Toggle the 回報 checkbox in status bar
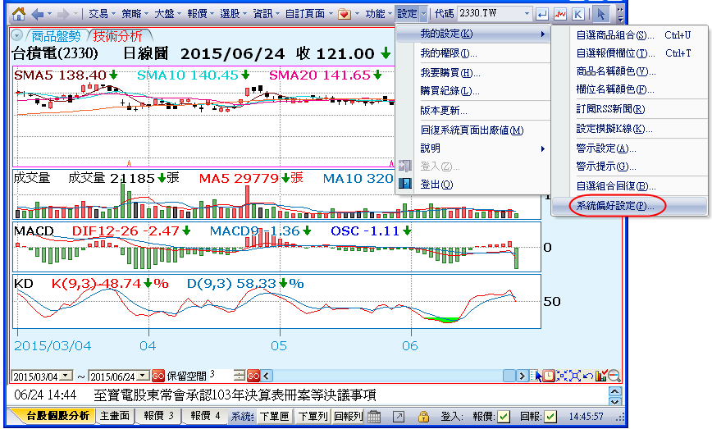 [x=550, y=417]
